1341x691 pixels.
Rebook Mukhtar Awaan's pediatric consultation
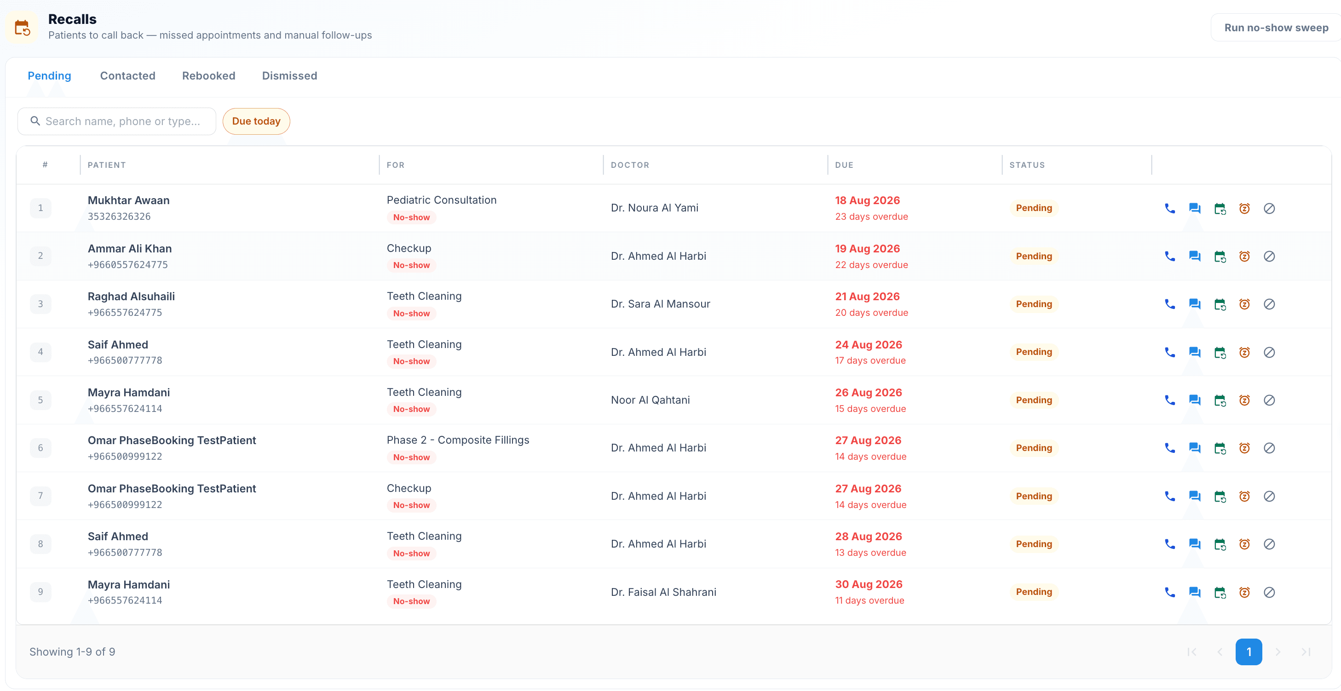pos(1220,208)
